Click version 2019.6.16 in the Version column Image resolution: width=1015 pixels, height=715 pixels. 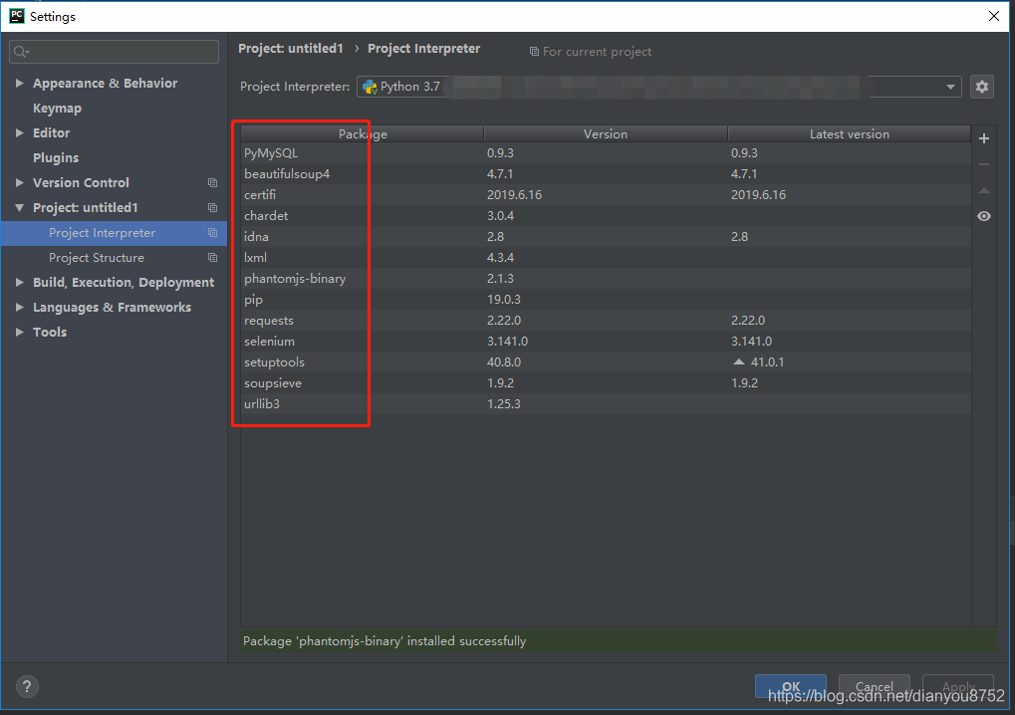click(515, 195)
